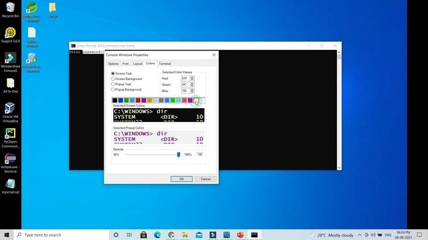Pick the gold color swatch
The width and height of the screenshot is (428, 240).
pos(150,101)
